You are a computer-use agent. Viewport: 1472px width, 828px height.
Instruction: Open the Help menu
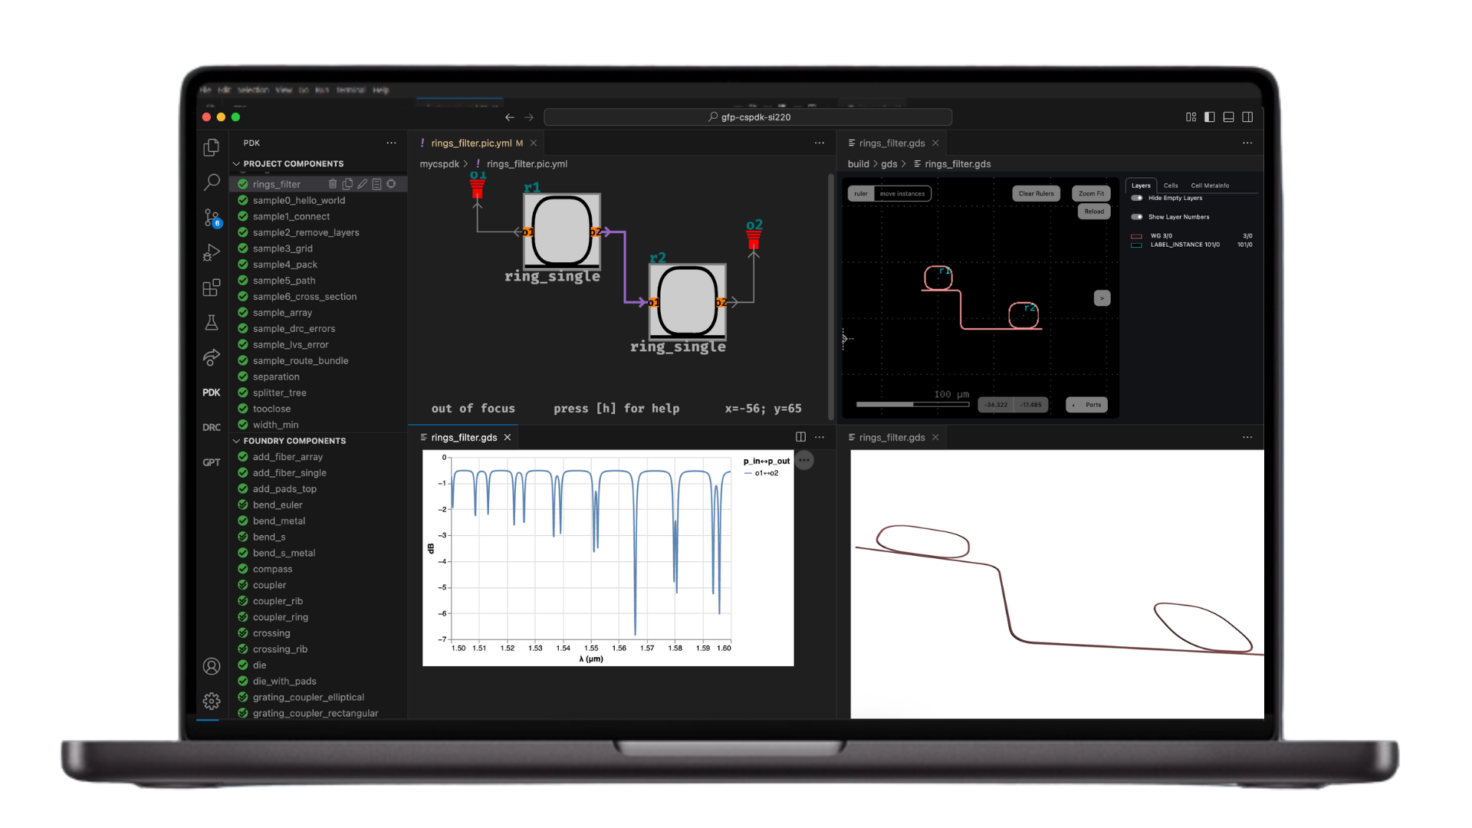point(381,90)
